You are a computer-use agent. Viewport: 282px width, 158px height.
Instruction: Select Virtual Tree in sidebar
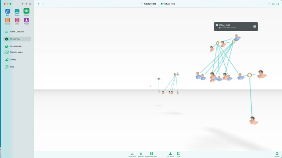point(17,39)
